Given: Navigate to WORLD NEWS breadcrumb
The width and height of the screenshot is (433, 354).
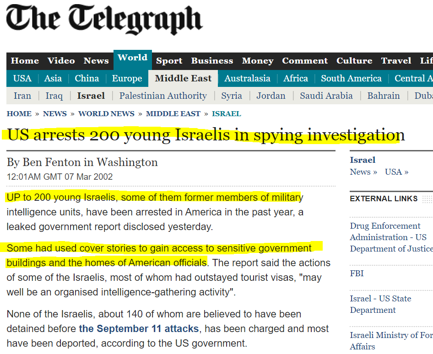Looking at the screenshot, I should click(x=106, y=113).
